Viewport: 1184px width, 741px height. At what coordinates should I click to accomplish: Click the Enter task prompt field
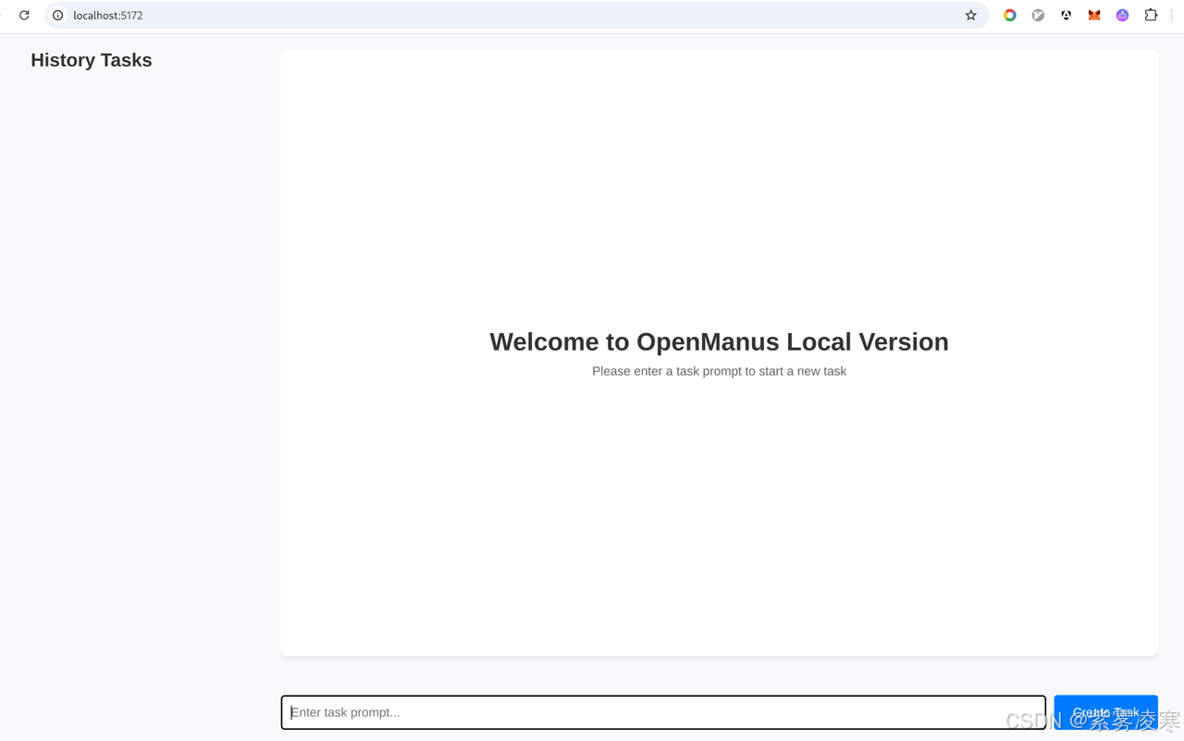coord(663,712)
